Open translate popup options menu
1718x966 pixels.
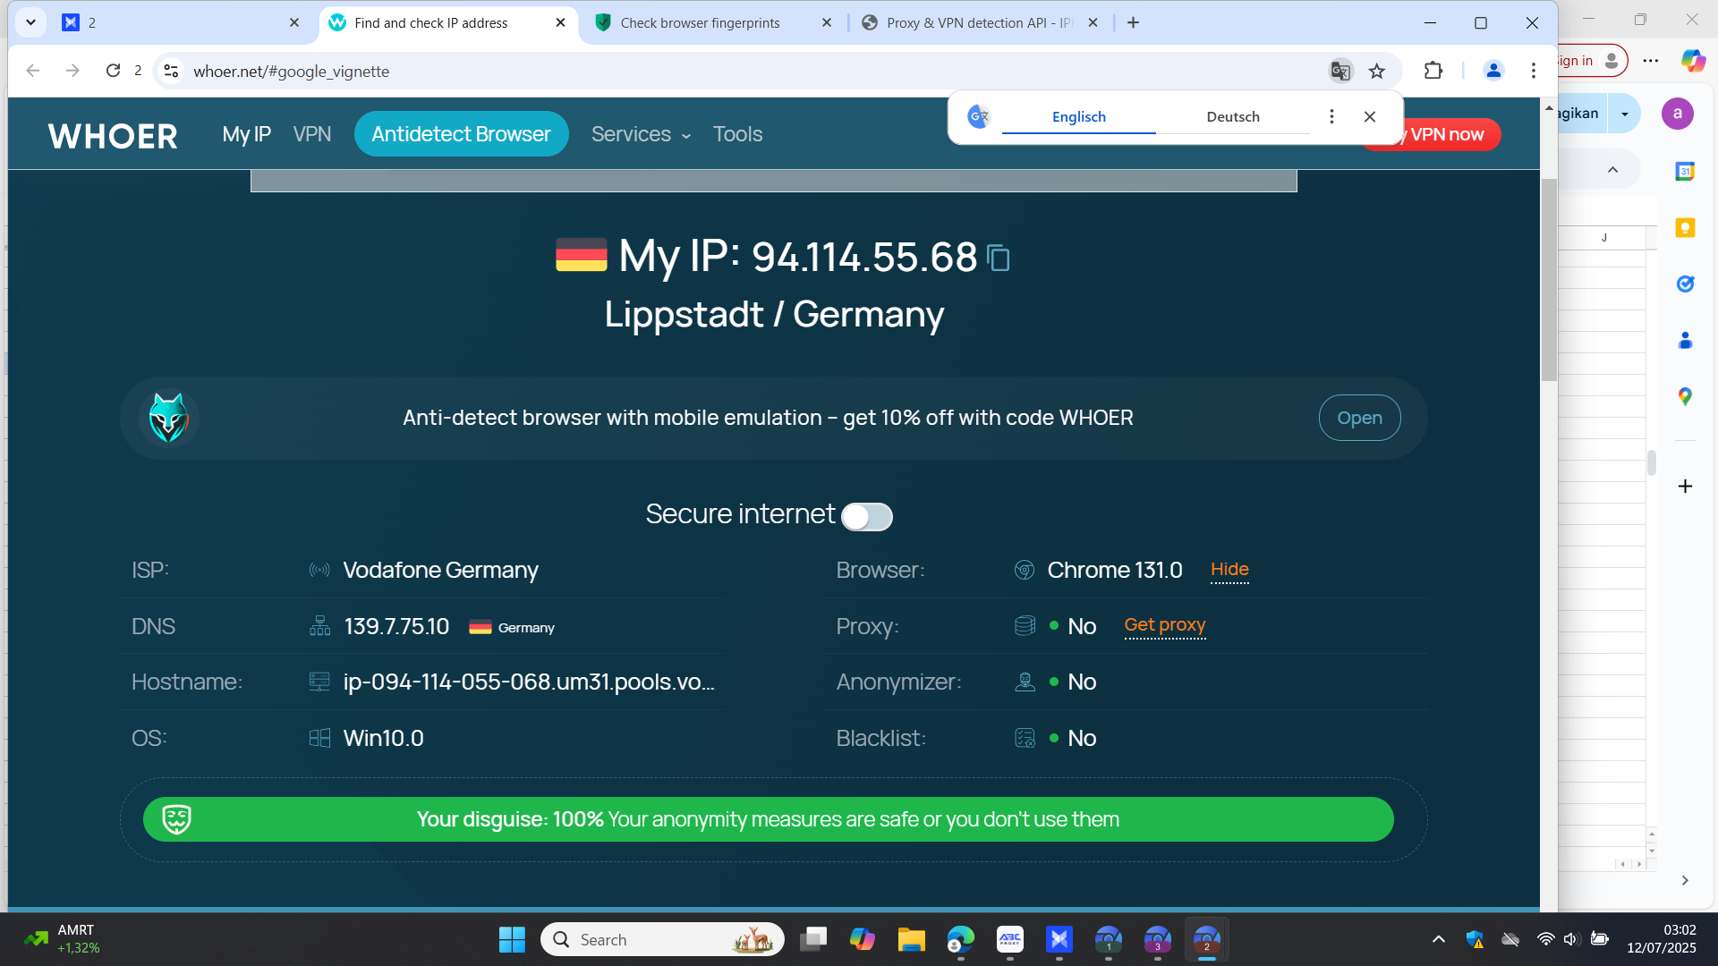(1331, 116)
